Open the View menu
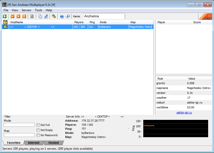The height and width of the screenshot is (153, 214). point(15,10)
